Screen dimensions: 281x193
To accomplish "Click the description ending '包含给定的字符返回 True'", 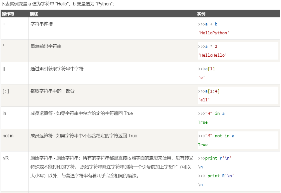I will pyautogui.click(x=81, y=114).
